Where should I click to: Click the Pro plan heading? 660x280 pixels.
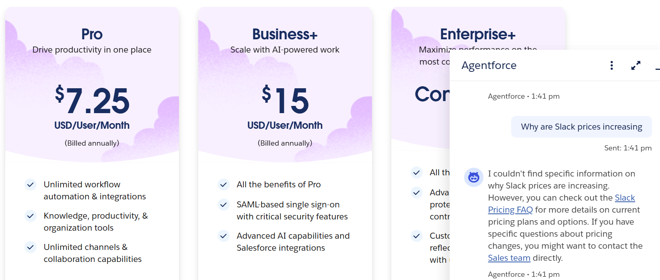point(92,34)
